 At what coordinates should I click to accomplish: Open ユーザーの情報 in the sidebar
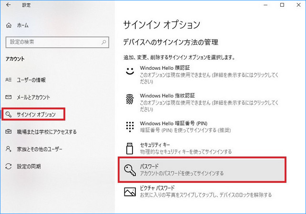(x=32, y=79)
